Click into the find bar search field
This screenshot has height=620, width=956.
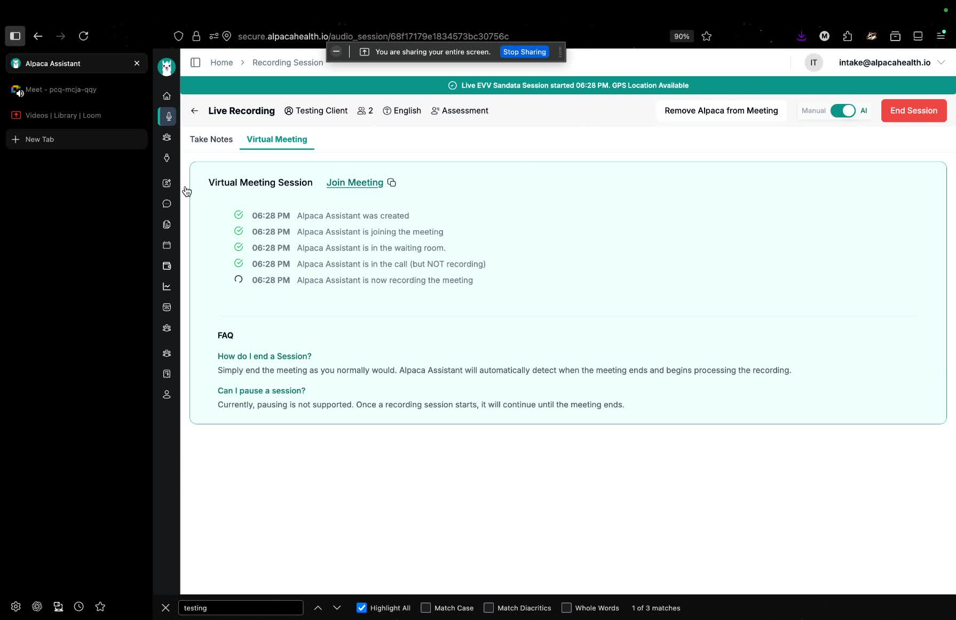(x=241, y=608)
